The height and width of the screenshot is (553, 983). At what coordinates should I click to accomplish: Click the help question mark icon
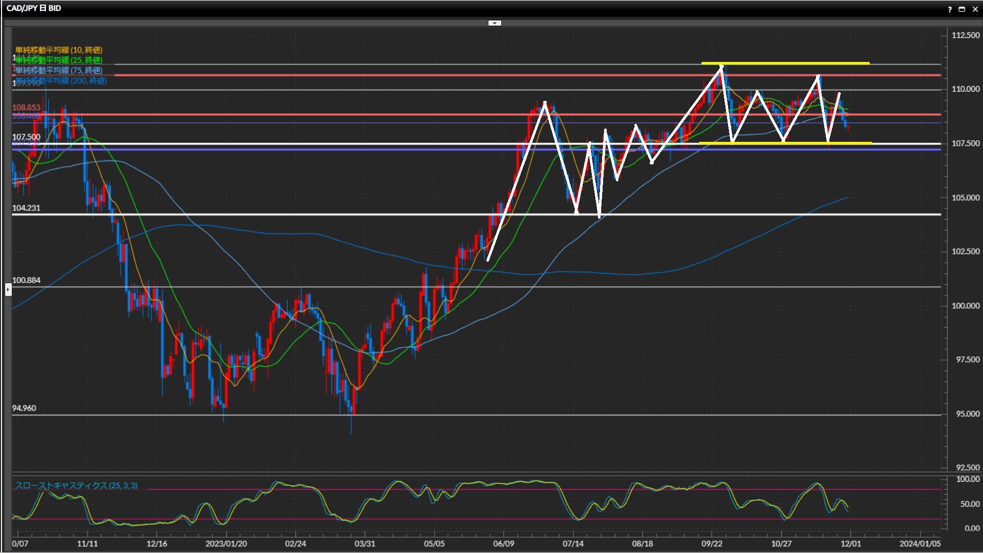[x=950, y=9]
